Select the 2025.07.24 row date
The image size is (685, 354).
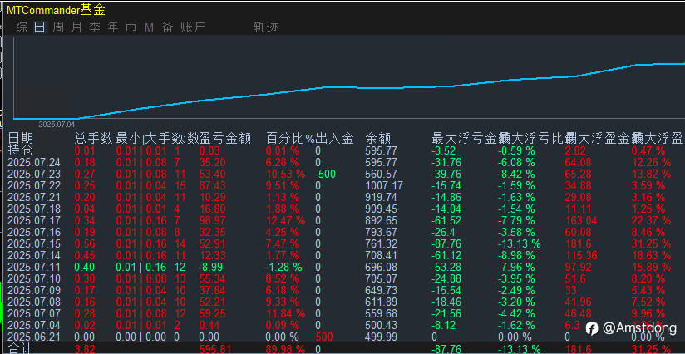pos(34,162)
